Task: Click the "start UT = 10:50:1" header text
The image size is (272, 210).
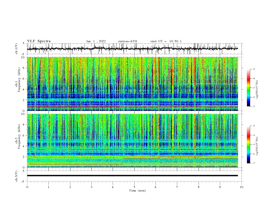Action: pos(166,41)
